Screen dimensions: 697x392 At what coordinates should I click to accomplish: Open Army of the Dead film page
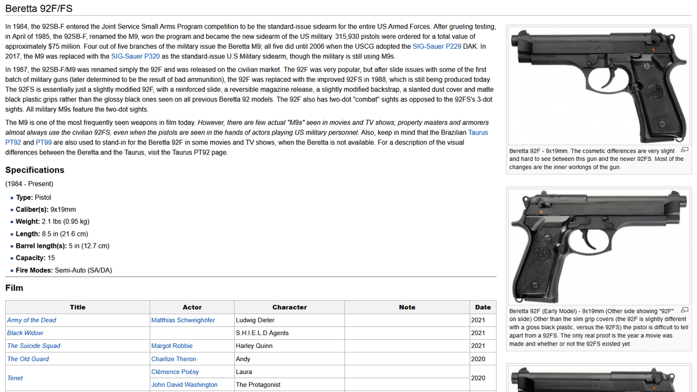[31, 320]
